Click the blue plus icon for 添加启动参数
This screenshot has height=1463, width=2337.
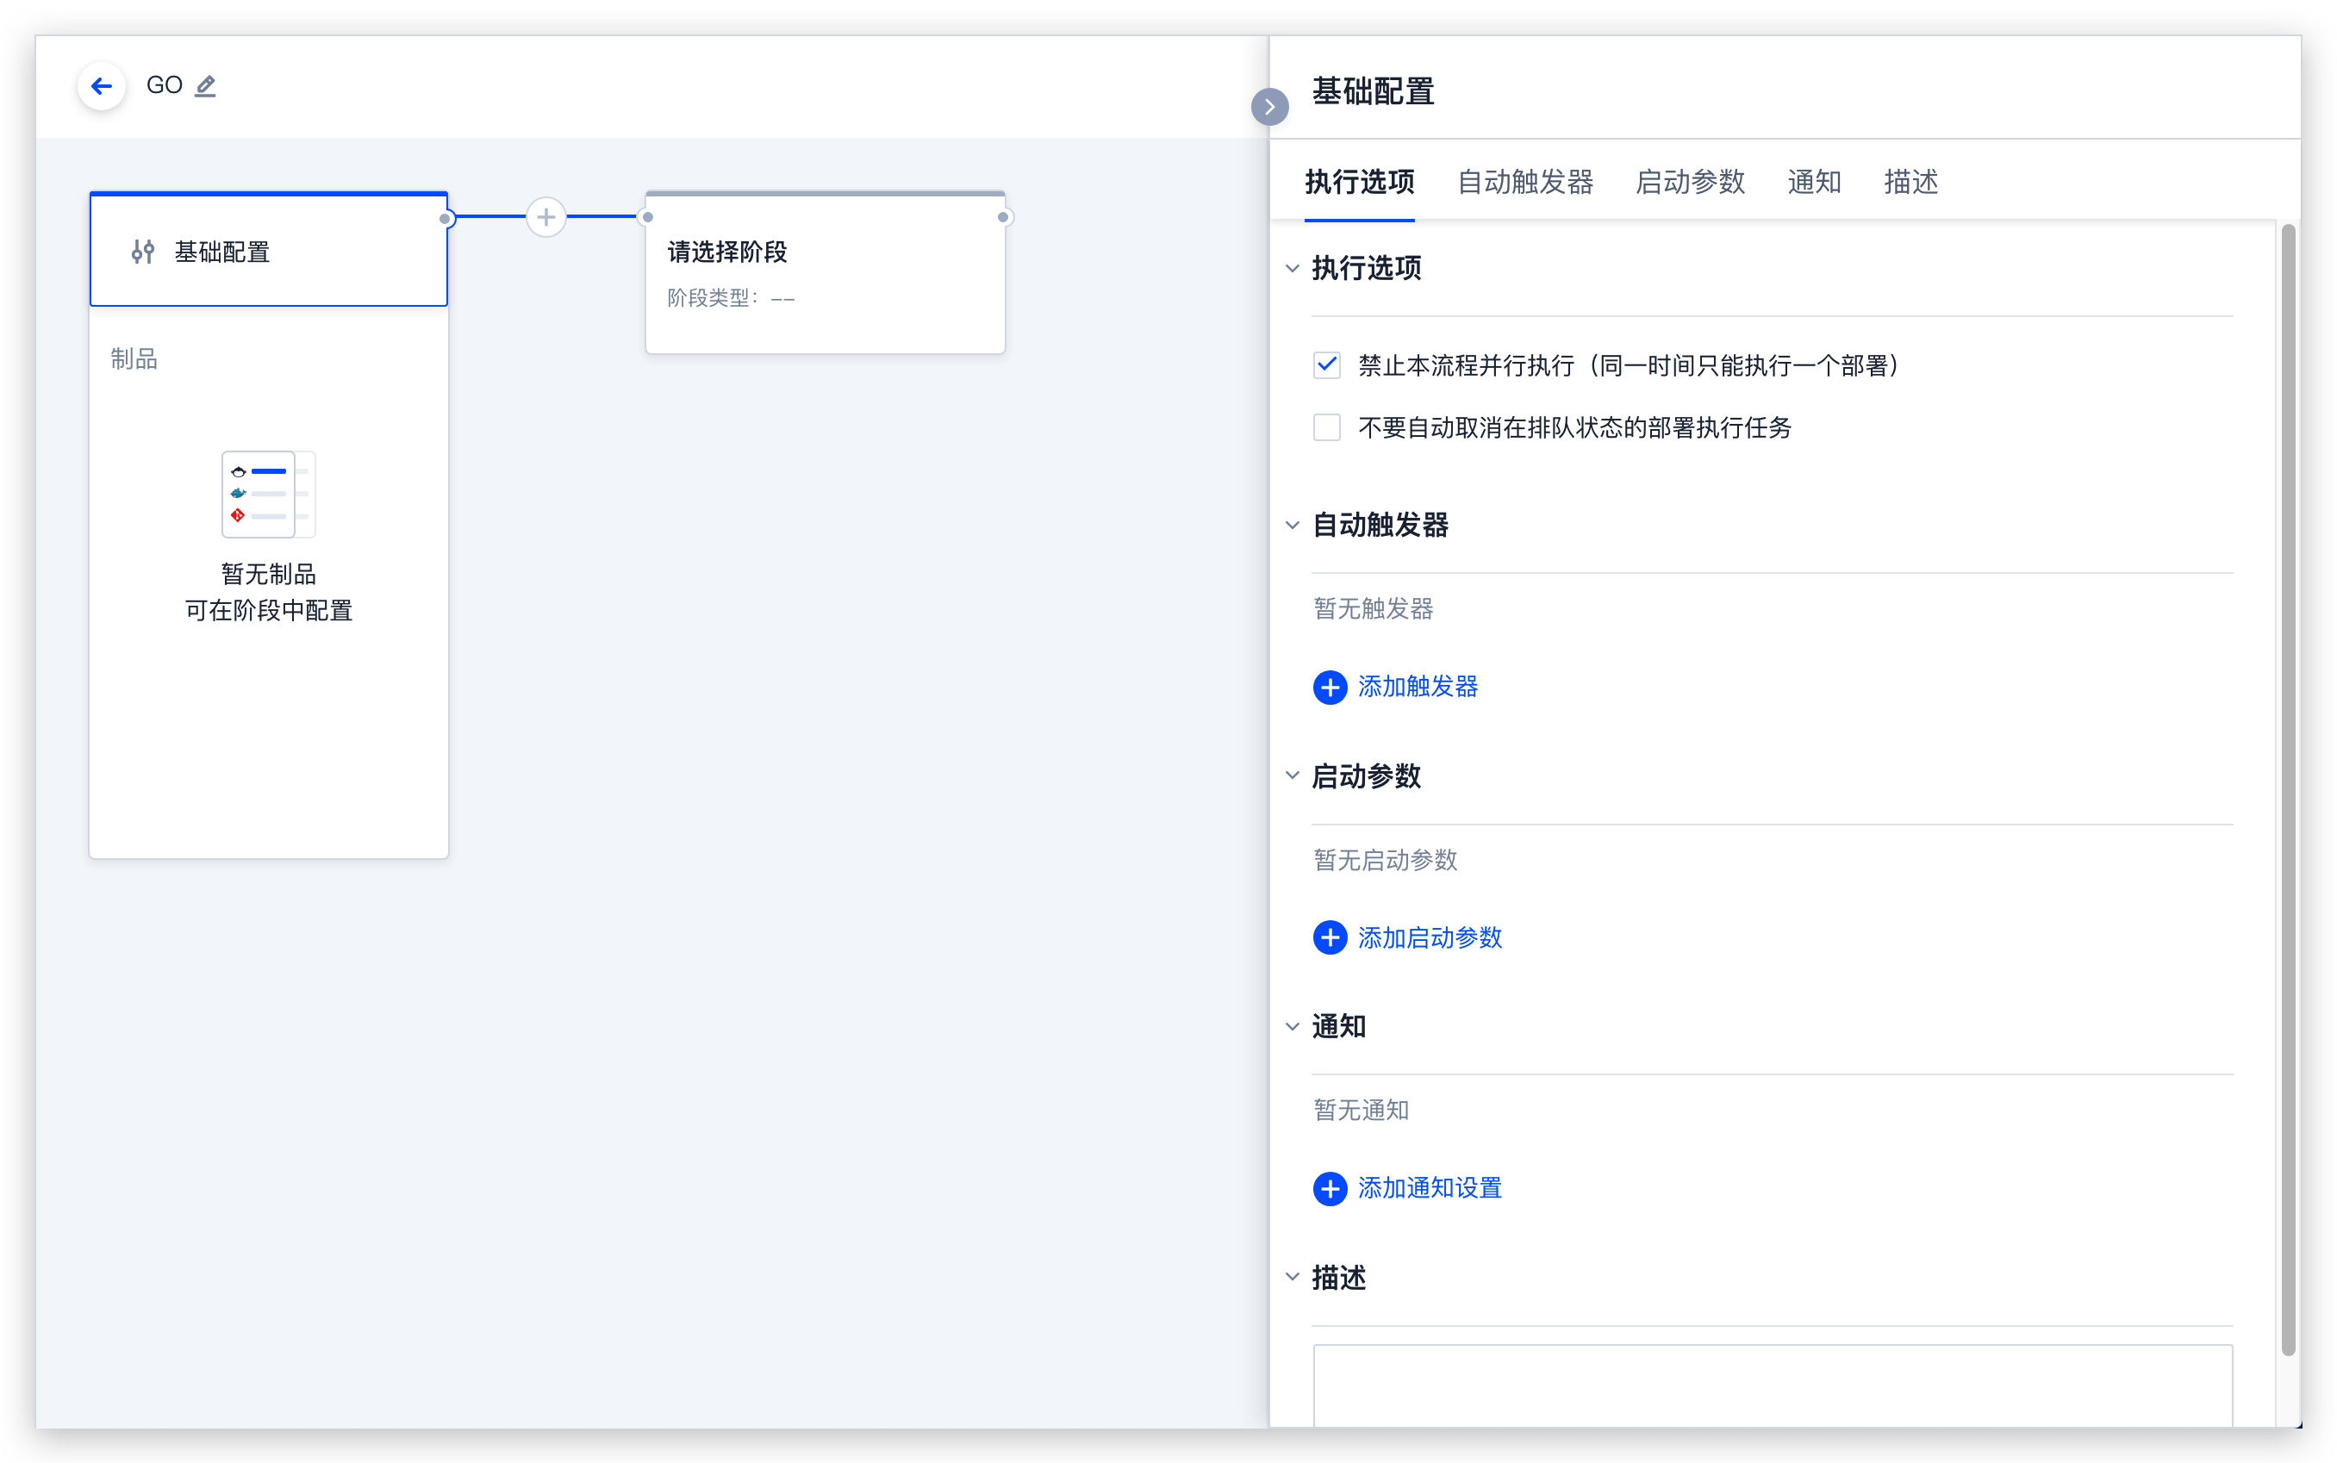(x=1330, y=937)
